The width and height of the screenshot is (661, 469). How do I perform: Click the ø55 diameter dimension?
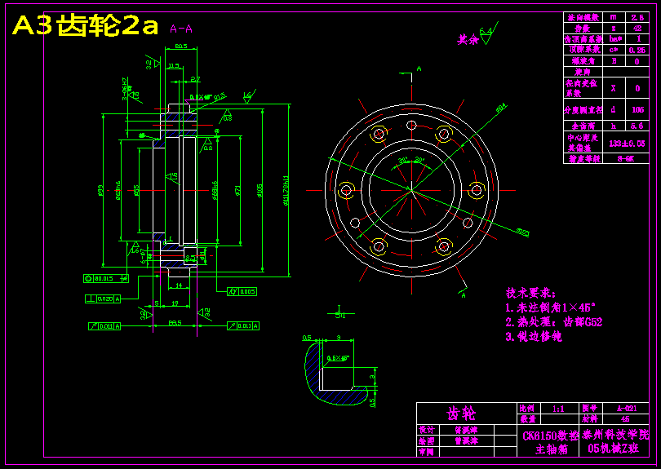click(x=135, y=191)
